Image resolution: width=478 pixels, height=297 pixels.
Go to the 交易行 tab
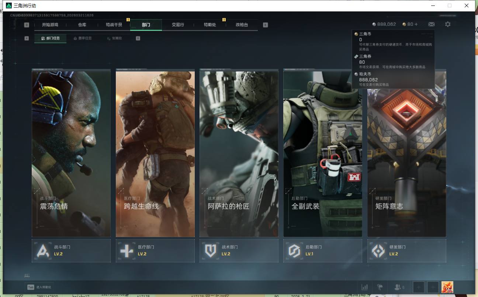178,25
